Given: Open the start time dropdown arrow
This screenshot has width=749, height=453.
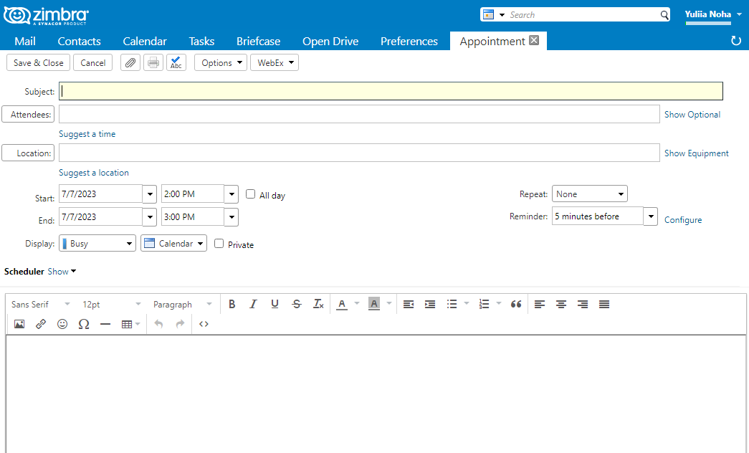Looking at the screenshot, I should click(232, 194).
